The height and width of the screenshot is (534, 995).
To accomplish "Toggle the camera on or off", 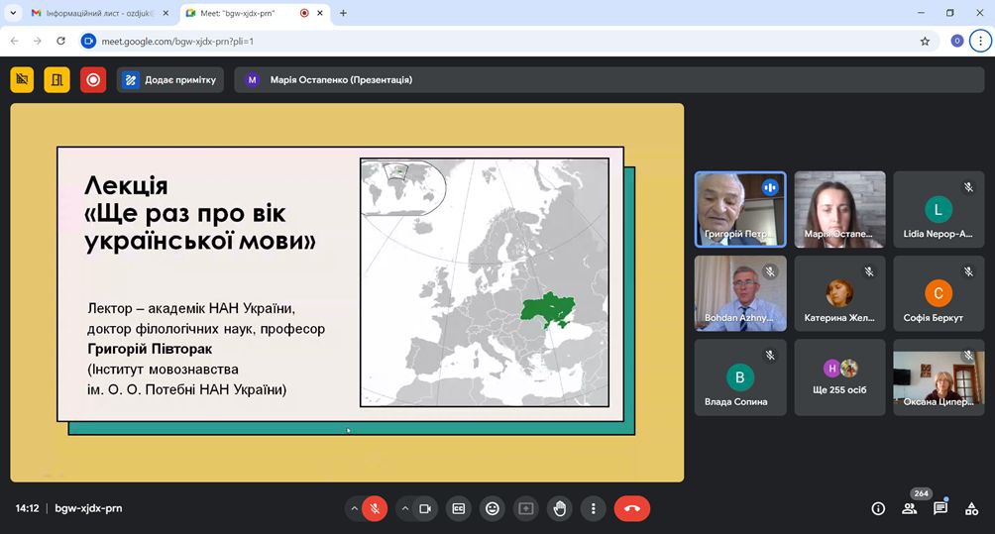I will click(x=425, y=508).
